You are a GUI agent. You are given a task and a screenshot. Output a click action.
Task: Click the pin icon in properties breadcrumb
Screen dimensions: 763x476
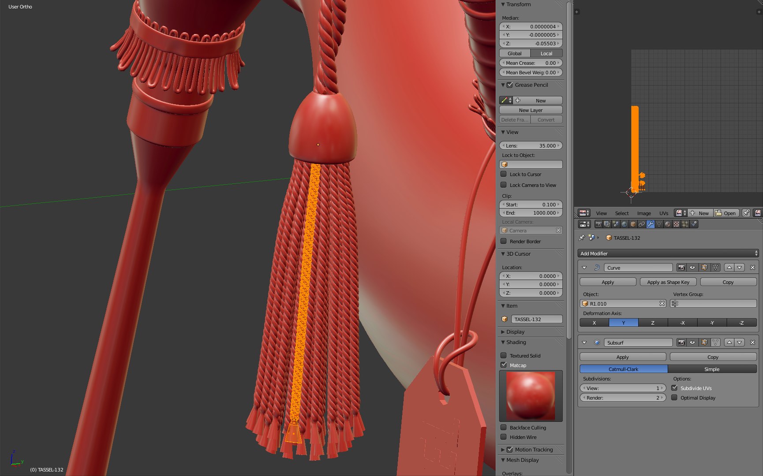582,238
